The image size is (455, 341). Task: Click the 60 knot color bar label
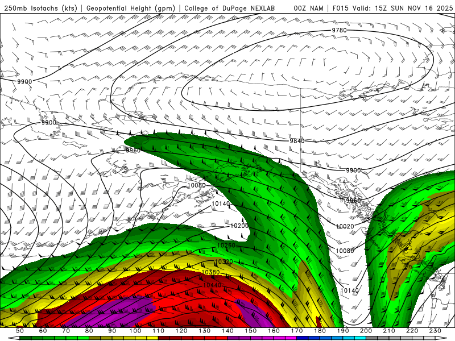(x=43, y=331)
